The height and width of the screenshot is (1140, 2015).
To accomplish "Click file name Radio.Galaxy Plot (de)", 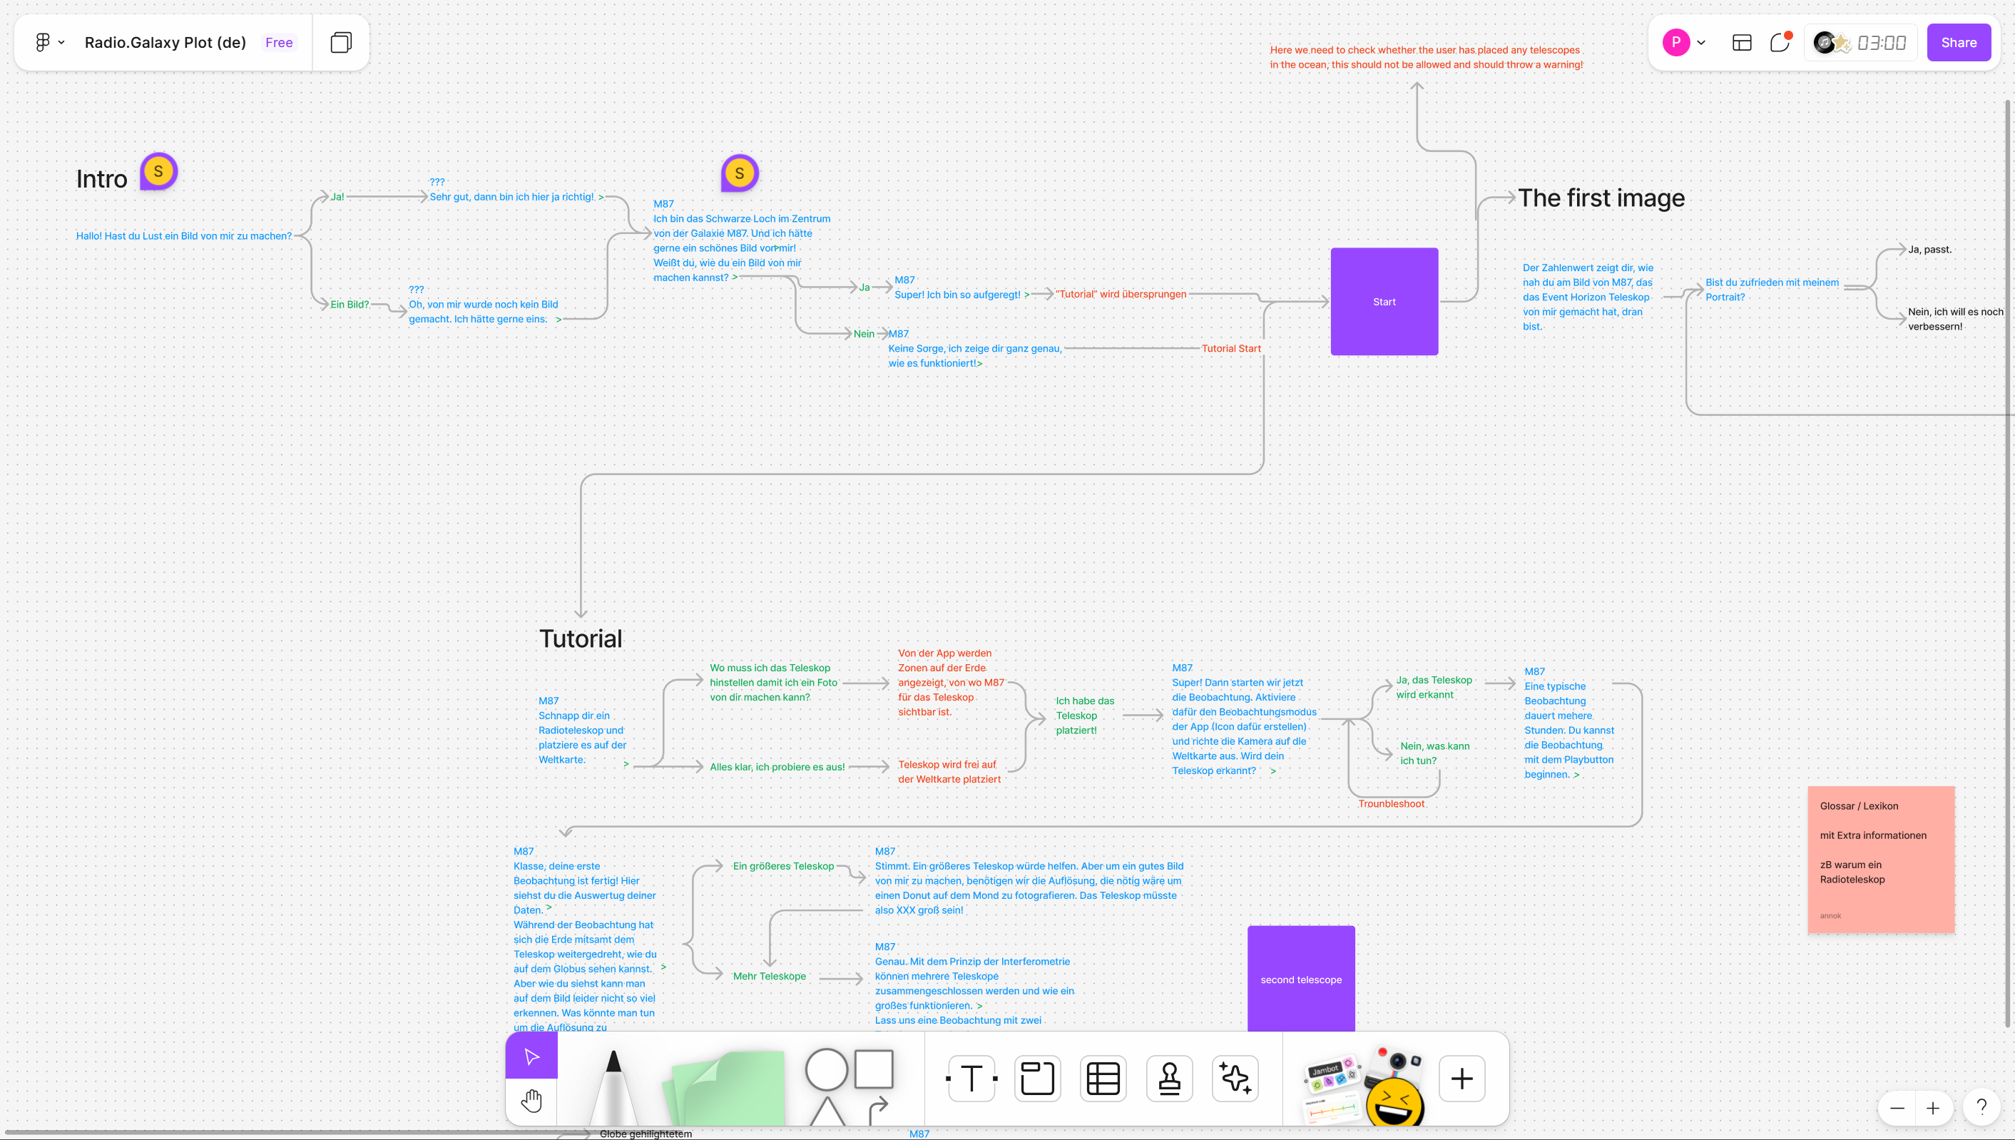I will tap(165, 42).
